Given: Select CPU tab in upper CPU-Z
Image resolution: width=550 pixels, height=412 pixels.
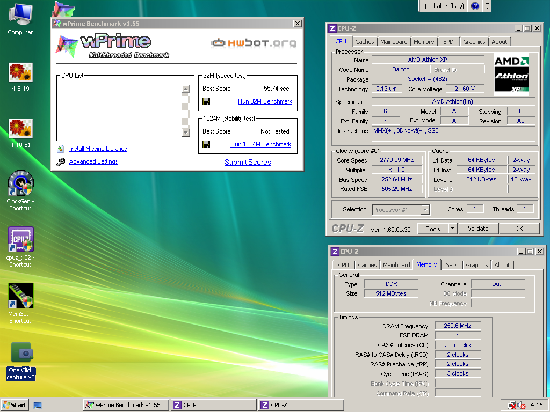Looking at the screenshot, I should pyautogui.click(x=341, y=41).
